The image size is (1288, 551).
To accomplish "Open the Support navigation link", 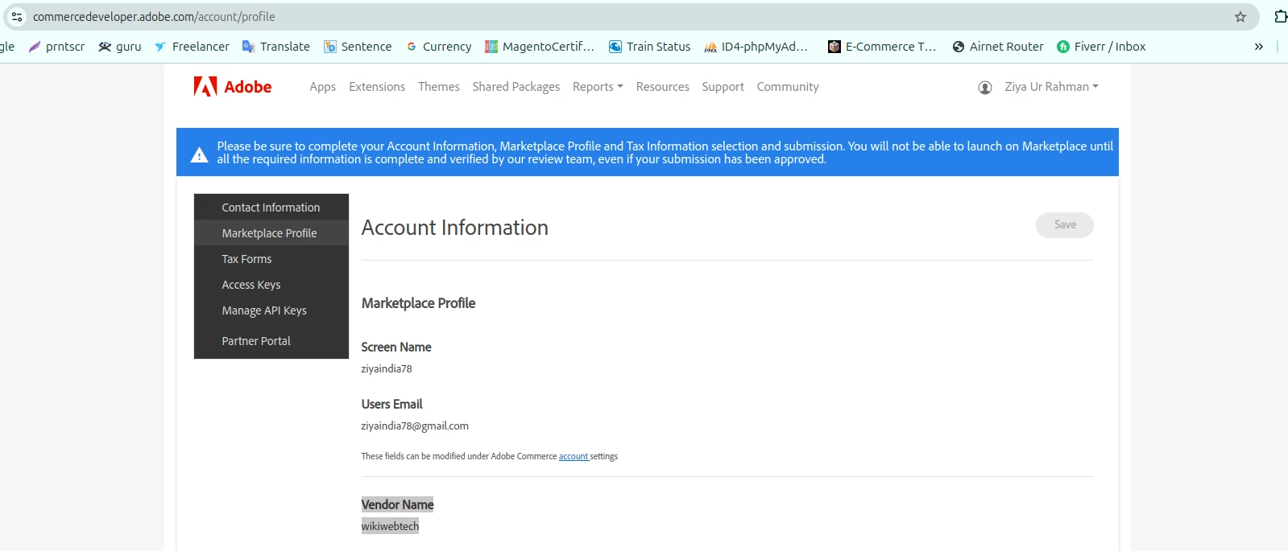I will point(723,87).
